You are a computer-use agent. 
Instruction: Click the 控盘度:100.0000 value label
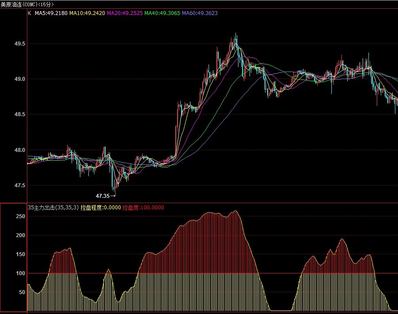point(143,208)
